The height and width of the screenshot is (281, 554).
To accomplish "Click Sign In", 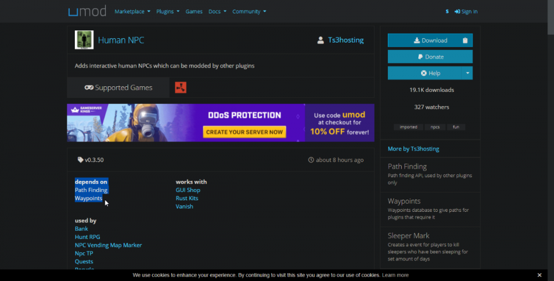I will 466,12.
